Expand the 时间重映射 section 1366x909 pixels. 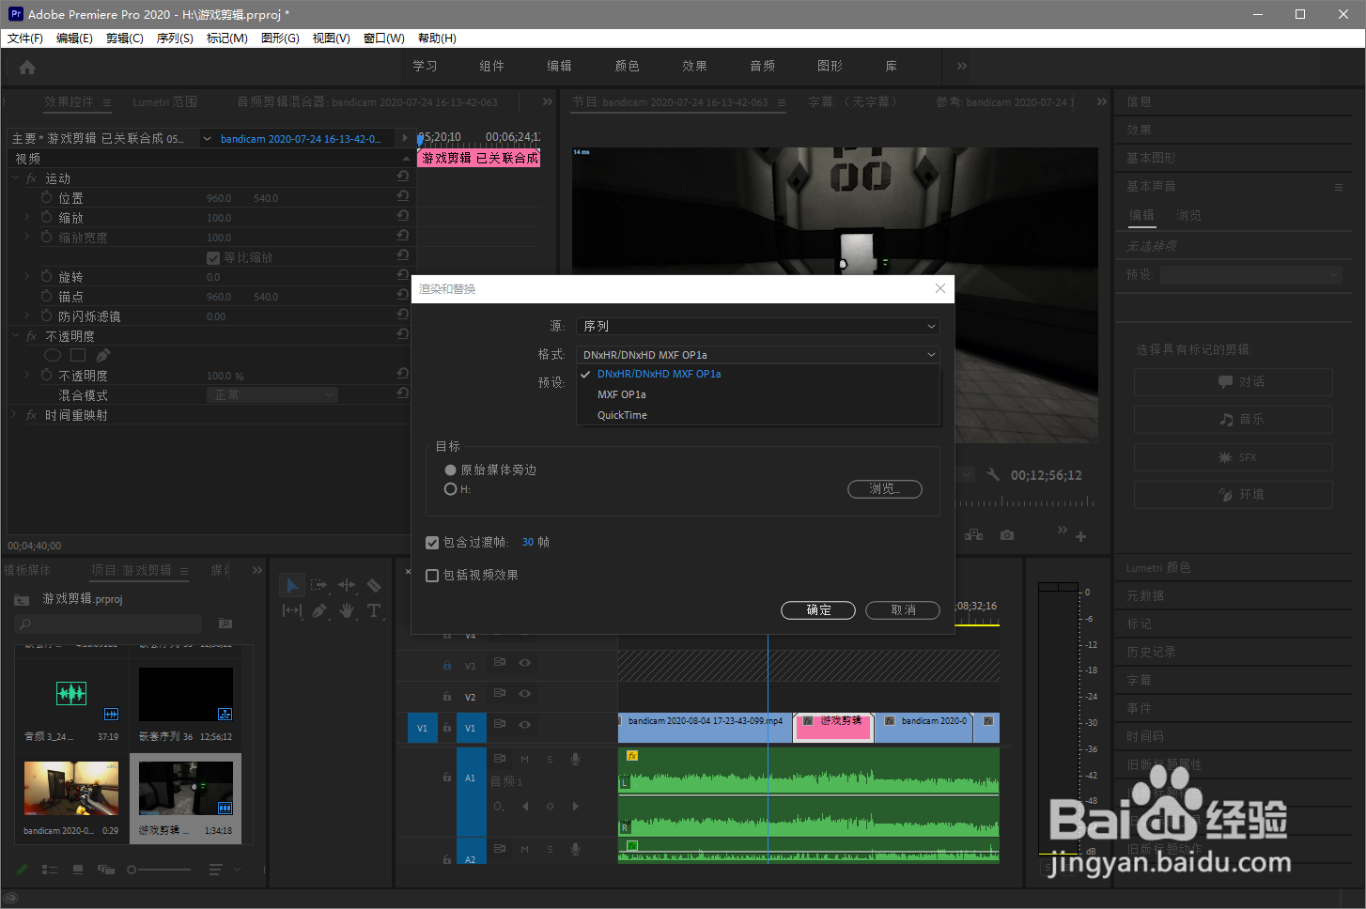16,414
